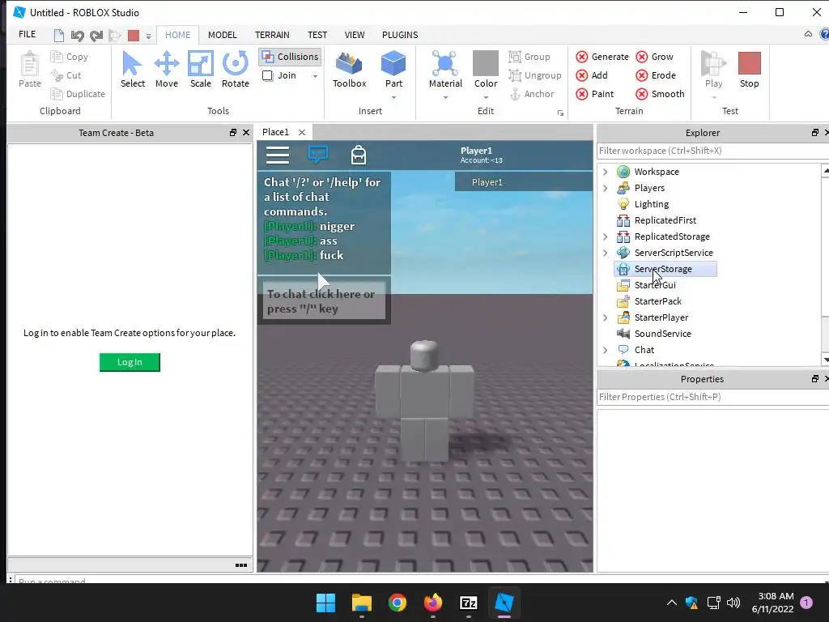The height and width of the screenshot is (622, 829).
Task: Open Material picker
Action: (445, 69)
